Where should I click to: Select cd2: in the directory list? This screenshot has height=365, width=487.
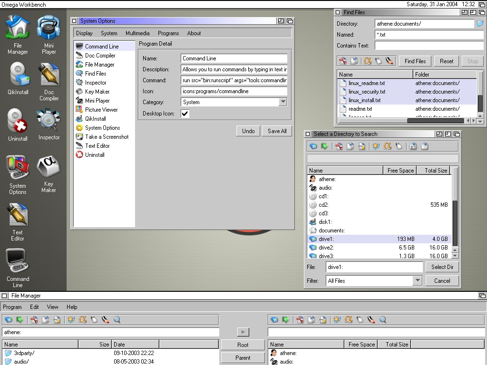point(379,204)
